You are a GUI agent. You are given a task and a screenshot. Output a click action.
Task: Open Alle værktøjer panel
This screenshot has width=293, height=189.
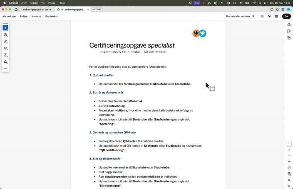click(x=9, y=16)
